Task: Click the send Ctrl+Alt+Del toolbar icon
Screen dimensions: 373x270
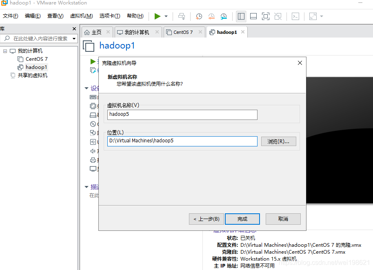Action: click(x=182, y=16)
